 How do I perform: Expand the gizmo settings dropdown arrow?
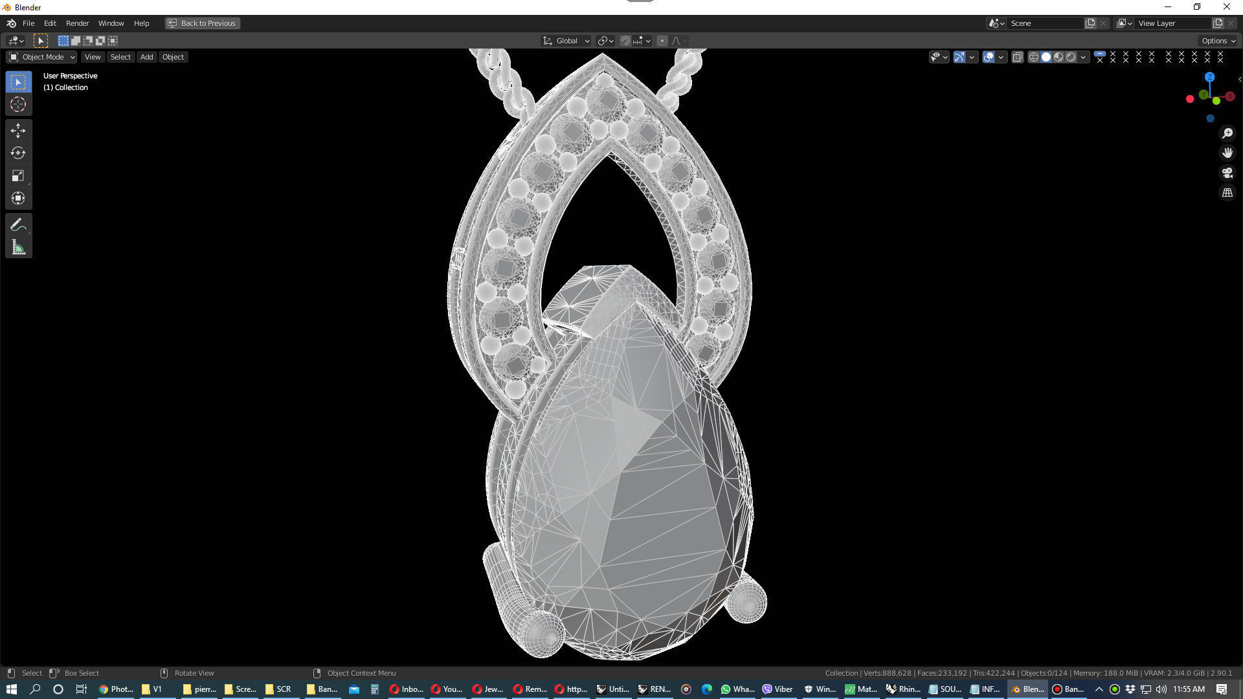(972, 57)
